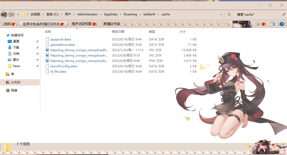Click the pin icon next to 桌面
287x155 pixels.
pyautogui.click(x=37, y=42)
